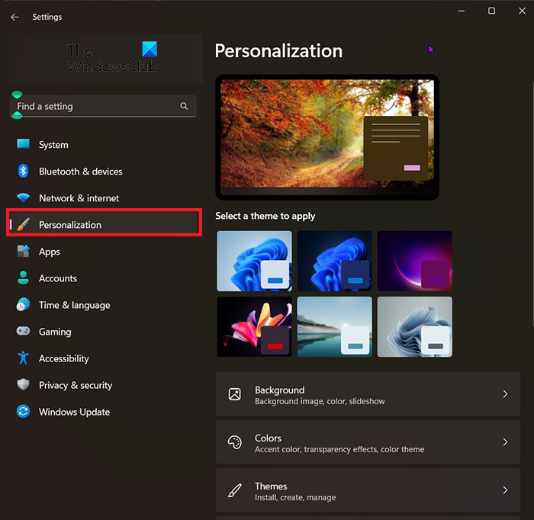Image resolution: width=534 pixels, height=520 pixels.
Task: Expand the Themes settings chevron
Action: pos(505,490)
